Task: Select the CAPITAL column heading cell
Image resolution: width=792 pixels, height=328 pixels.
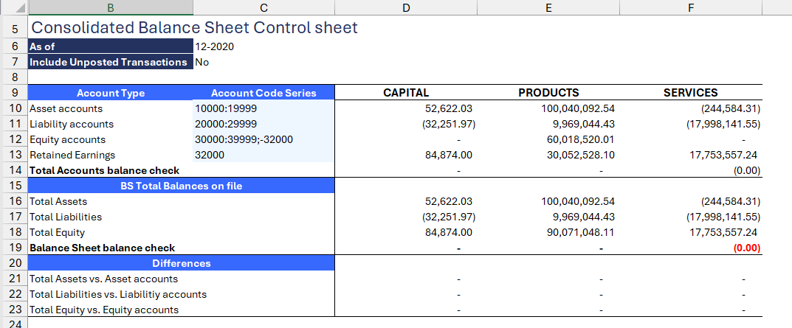Action: tap(406, 93)
